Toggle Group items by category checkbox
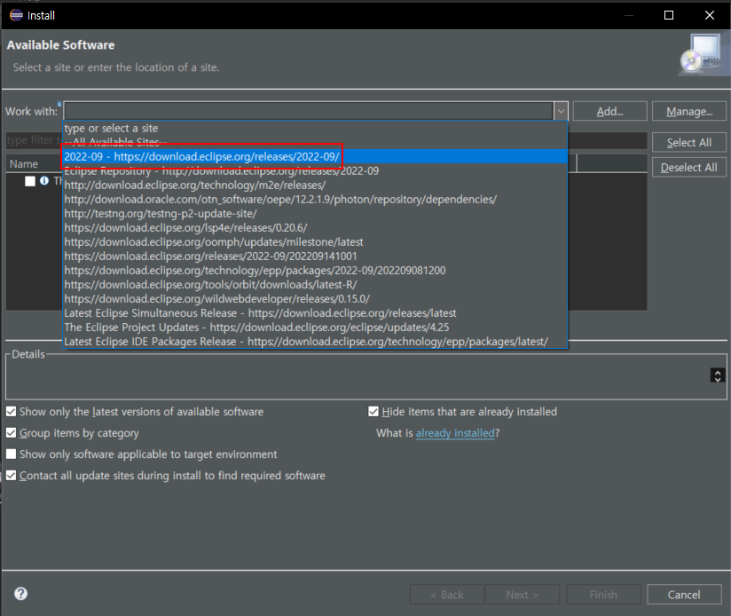 tap(12, 433)
